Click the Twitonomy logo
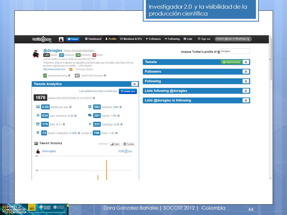 point(42,39)
